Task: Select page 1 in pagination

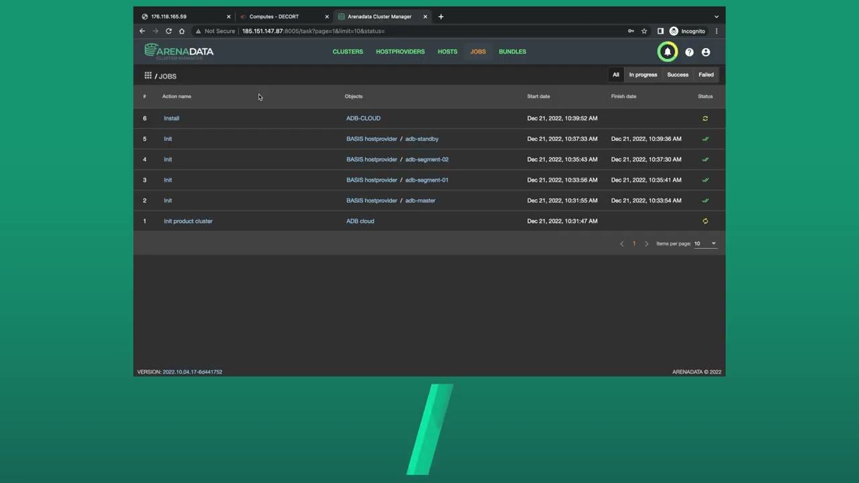Action: 634,244
